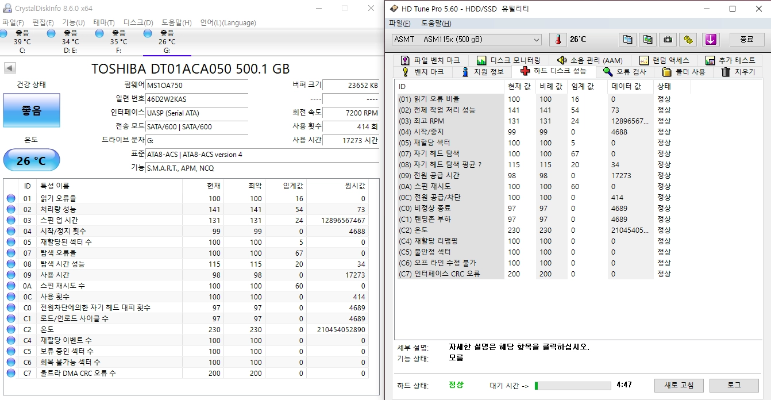Switch to the 오류 검사 tab
This screenshot has height=400, width=771.
624,72
